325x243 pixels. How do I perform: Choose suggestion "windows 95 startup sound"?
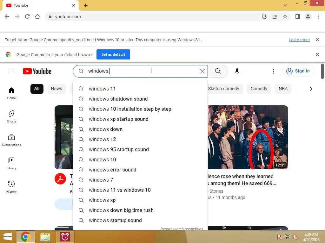(140, 149)
